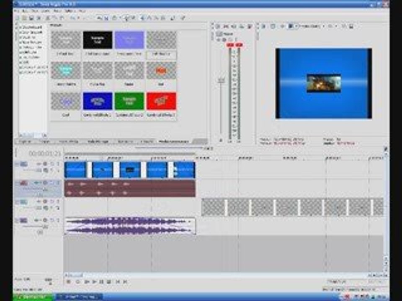
Task: Click Play From Start in the transport bar
Action: [87, 282]
